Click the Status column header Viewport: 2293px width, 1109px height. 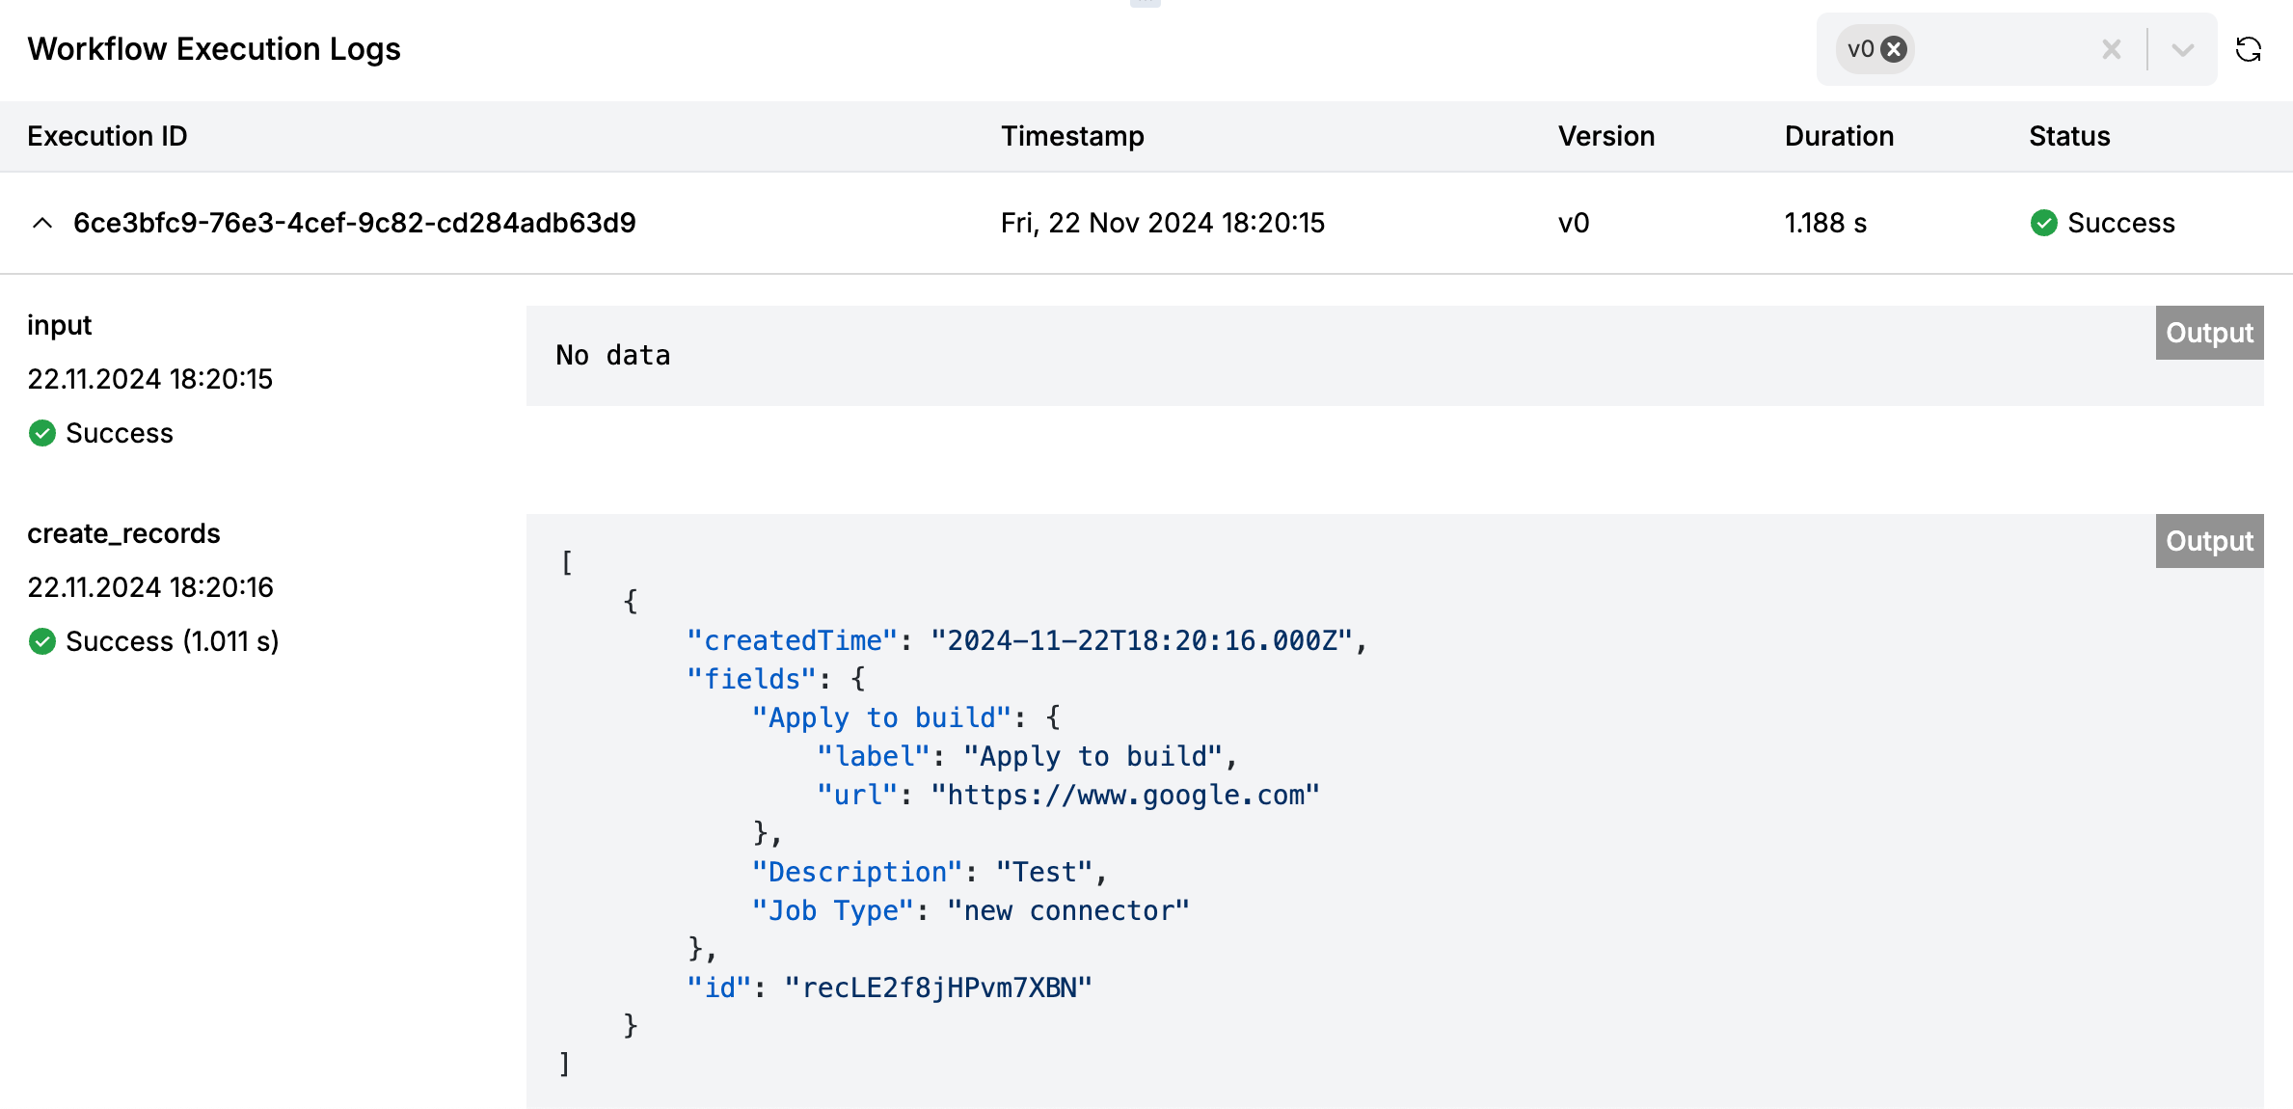click(2068, 136)
